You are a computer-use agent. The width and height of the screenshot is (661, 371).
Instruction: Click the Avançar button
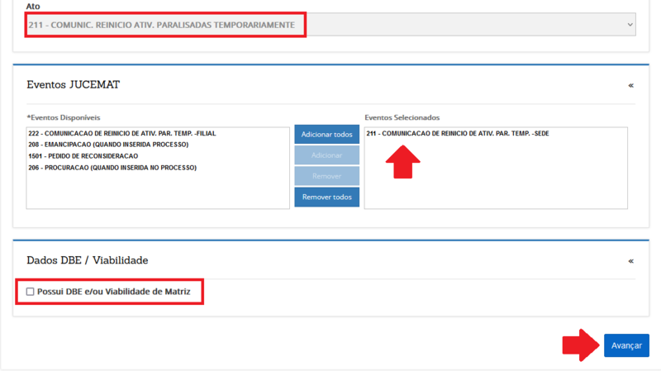tap(625, 345)
